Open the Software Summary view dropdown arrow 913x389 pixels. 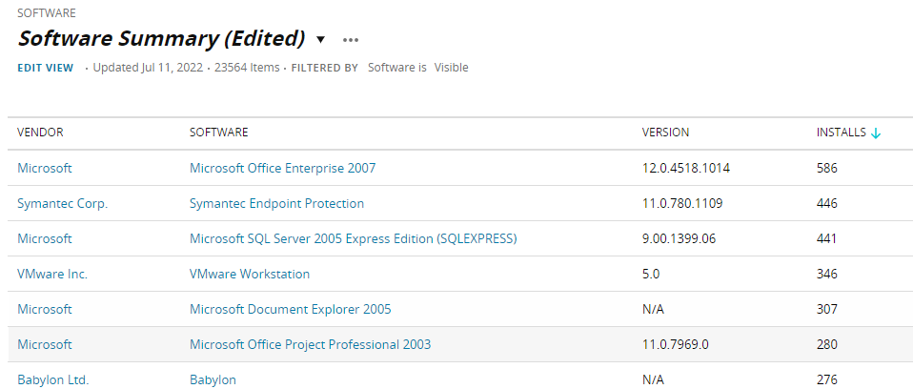(321, 40)
